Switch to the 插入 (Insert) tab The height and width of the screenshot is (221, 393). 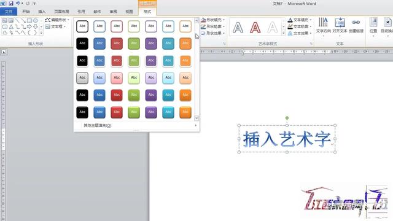click(x=42, y=12)
